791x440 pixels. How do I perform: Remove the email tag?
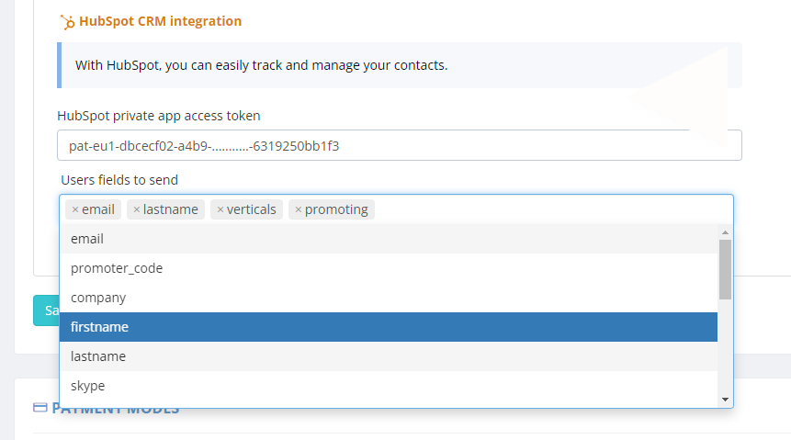[x=75, y=209]
